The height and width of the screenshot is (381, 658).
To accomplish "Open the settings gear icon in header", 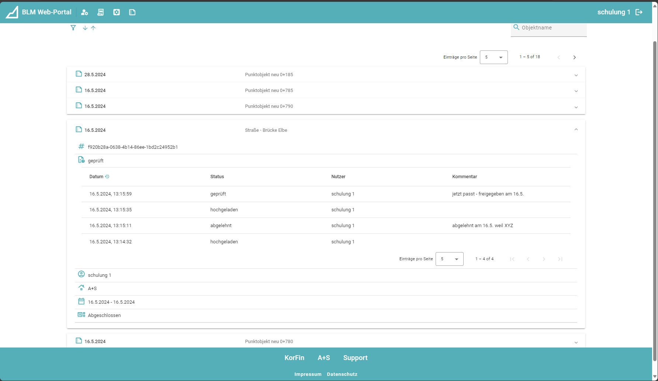I will 117,12.
